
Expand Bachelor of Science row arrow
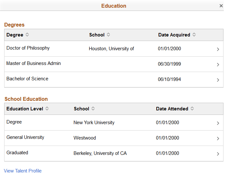pos(218,80)
